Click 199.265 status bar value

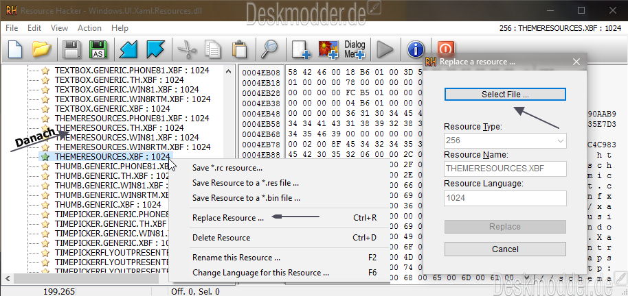tap(59, 292)
